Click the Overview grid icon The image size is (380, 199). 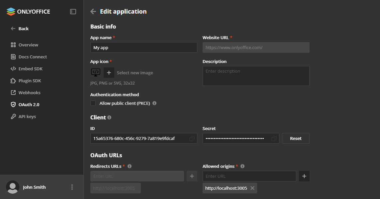point(13,45)
